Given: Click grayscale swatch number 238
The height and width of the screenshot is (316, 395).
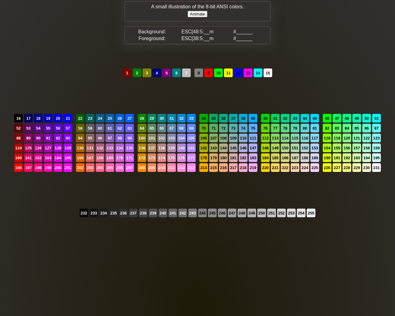Looking at the screenshot, I should tap(143, 213).
